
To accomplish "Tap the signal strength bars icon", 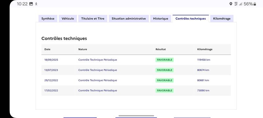I will (241, 4).
